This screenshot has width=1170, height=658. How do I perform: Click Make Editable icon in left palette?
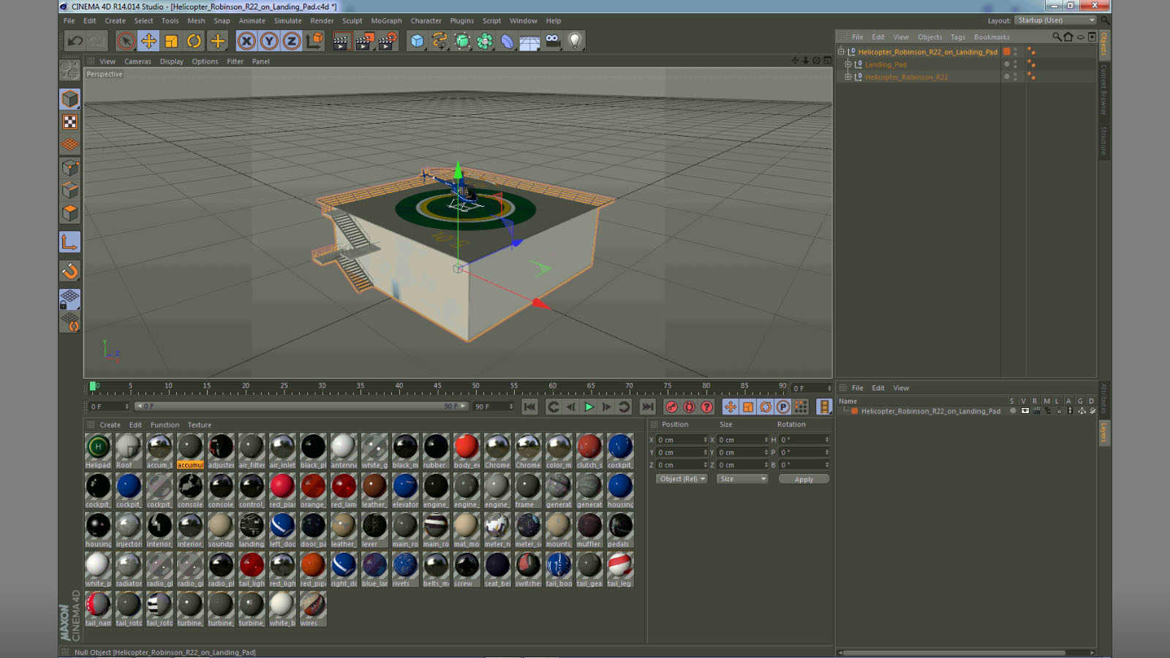pyautogui.click(x=69, y=70)
